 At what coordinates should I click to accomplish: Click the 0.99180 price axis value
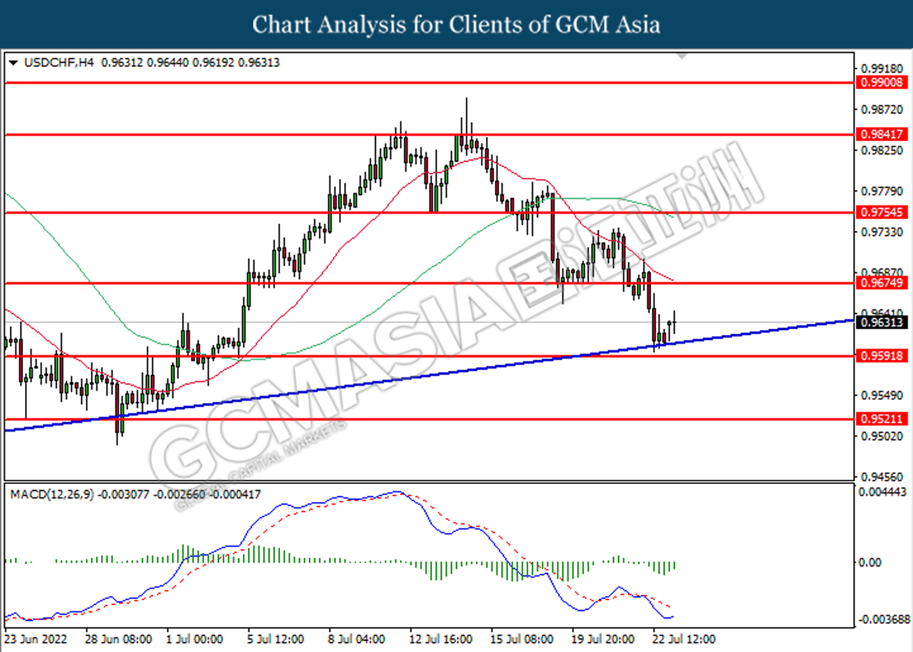click(x=882, y=69)
